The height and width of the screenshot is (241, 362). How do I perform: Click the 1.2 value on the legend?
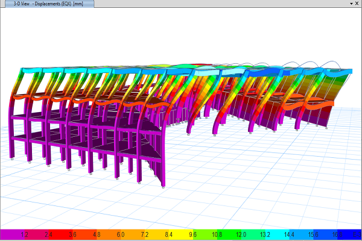pyautogui.click(x=25, y=234)
